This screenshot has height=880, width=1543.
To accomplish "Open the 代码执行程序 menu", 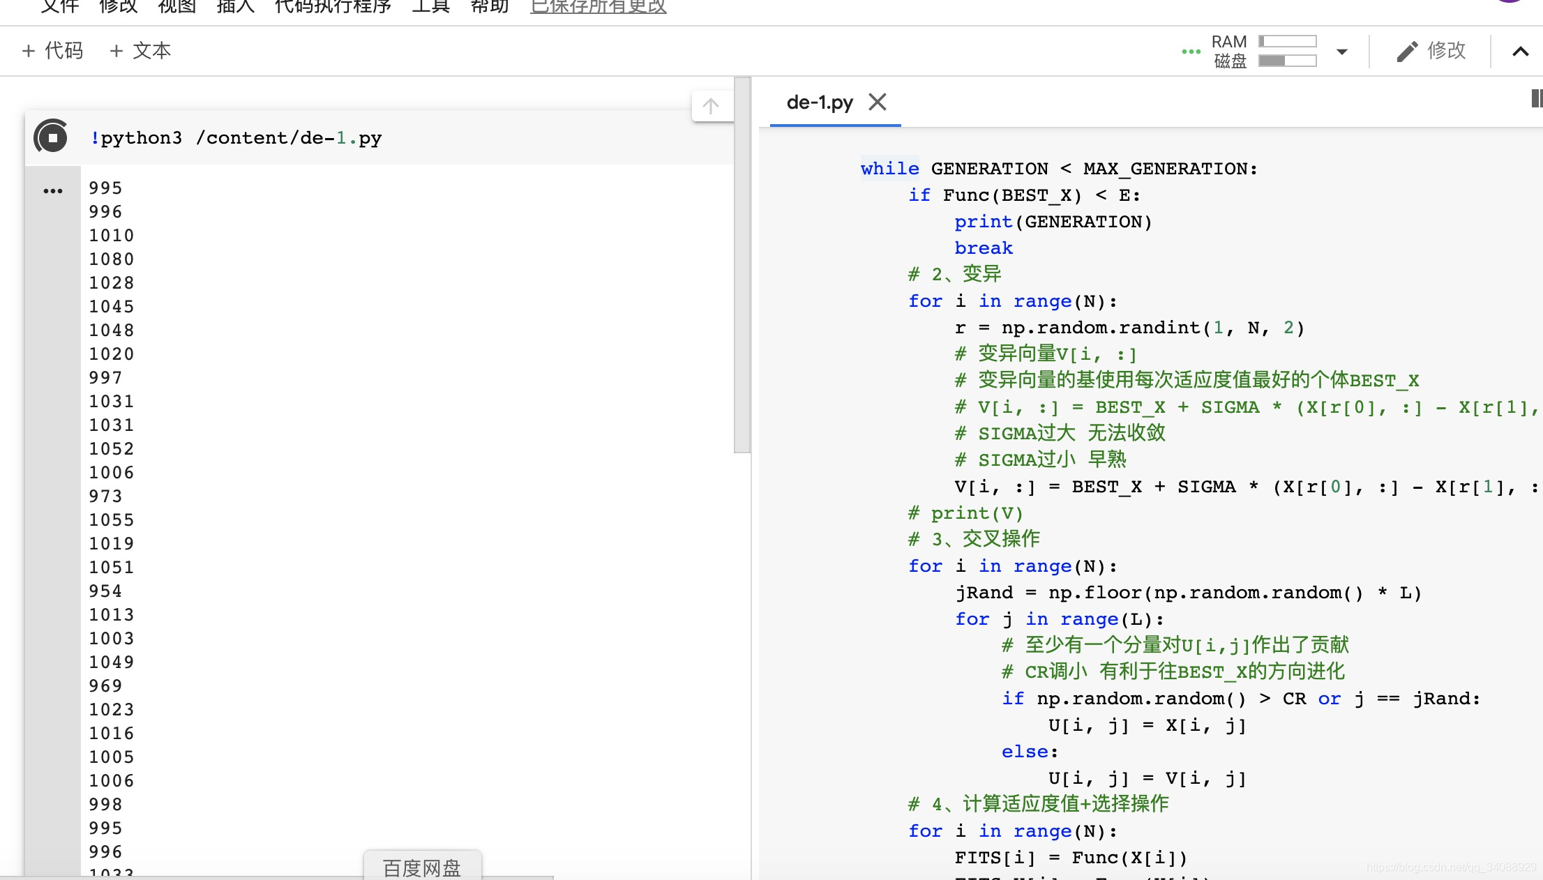I will (333, 7).
